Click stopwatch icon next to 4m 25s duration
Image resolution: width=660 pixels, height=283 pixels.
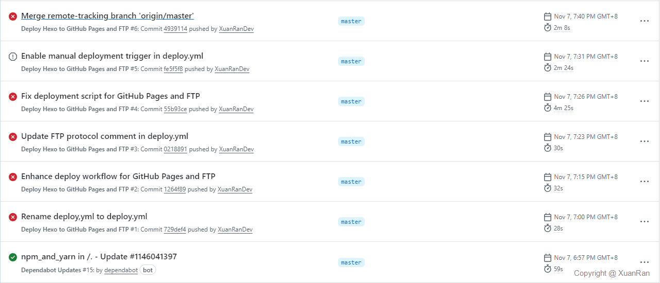point(548,108)
